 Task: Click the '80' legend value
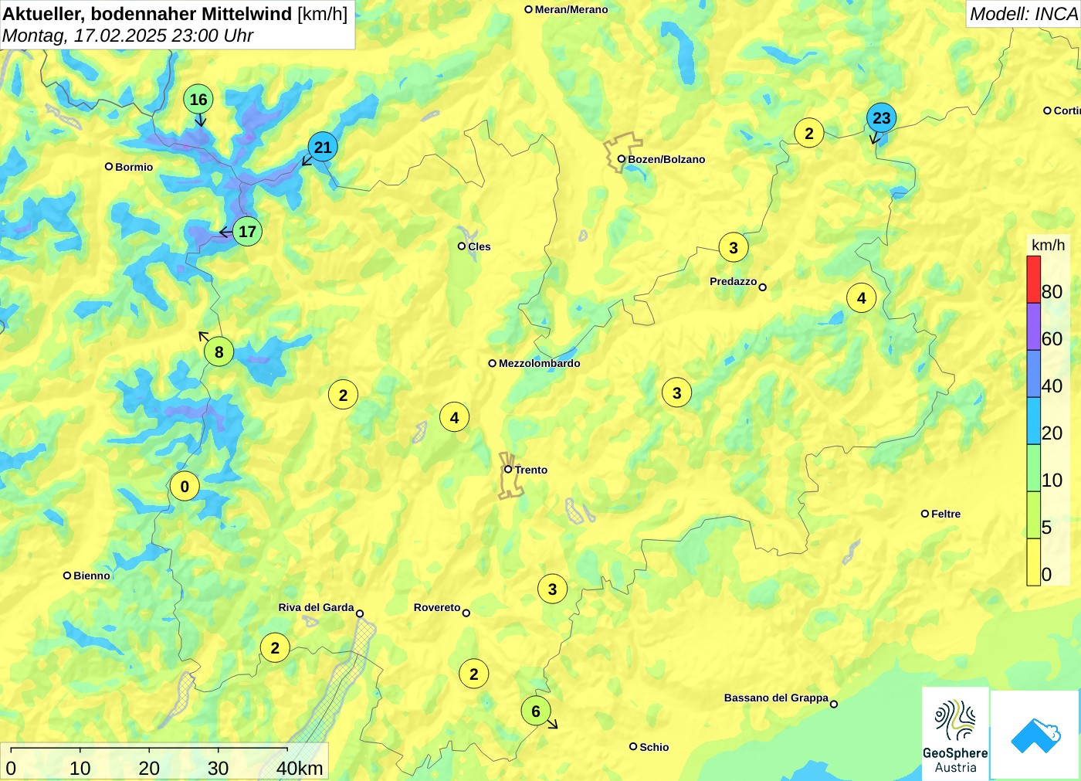tap(1052, 291)
